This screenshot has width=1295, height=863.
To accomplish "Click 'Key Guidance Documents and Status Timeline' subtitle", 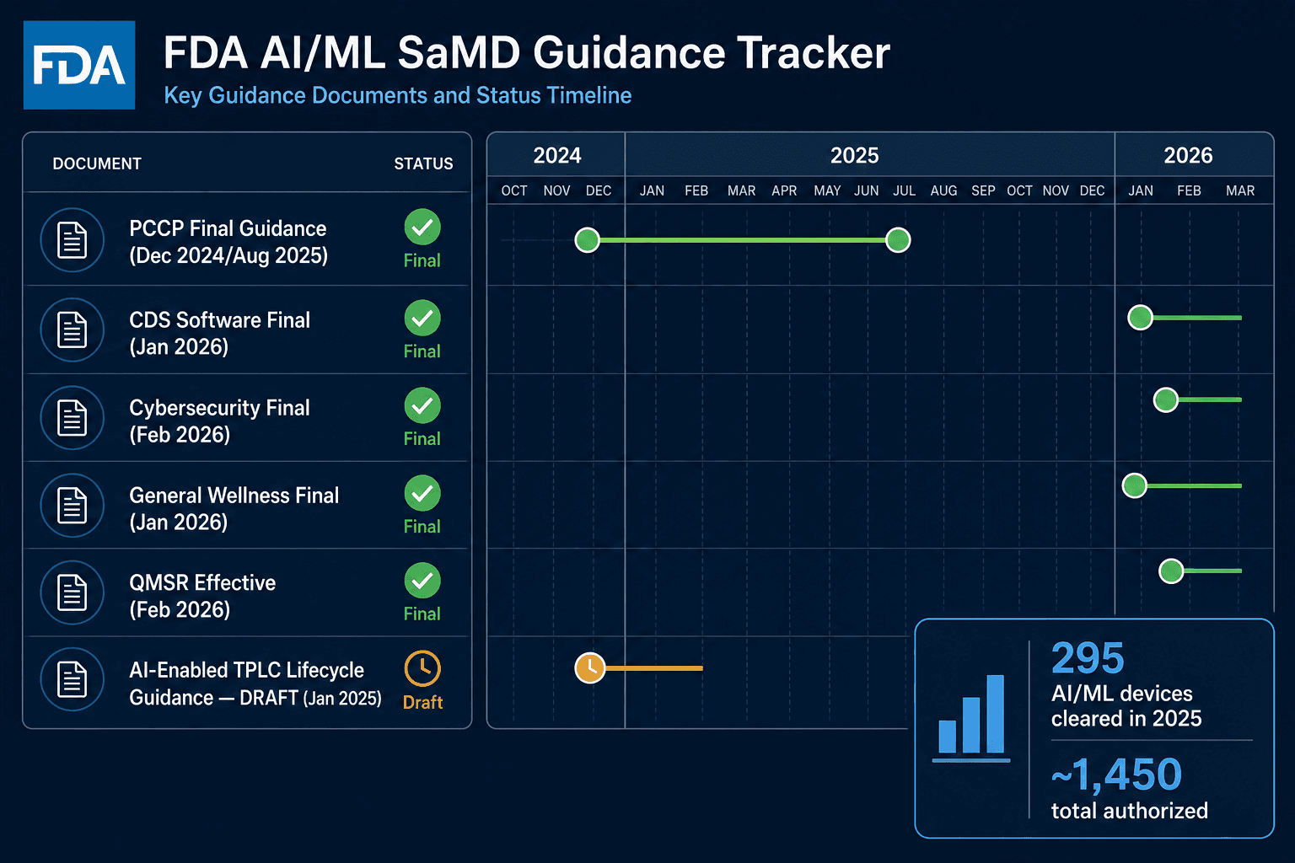I will [398, 95].
